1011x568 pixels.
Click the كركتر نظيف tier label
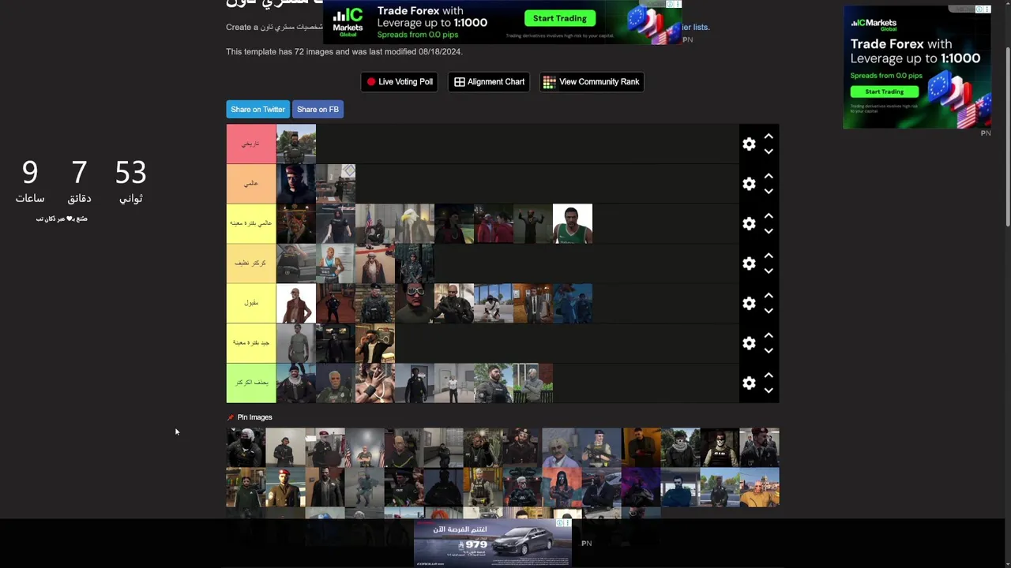click(x=251, y=263)
